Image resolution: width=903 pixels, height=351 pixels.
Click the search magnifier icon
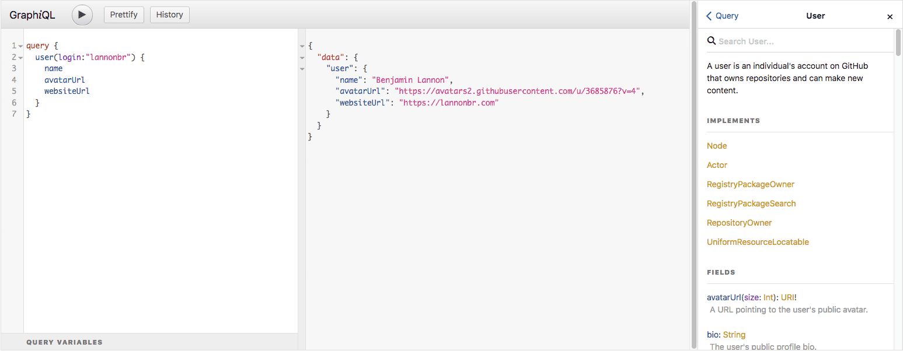coord(712,41)
